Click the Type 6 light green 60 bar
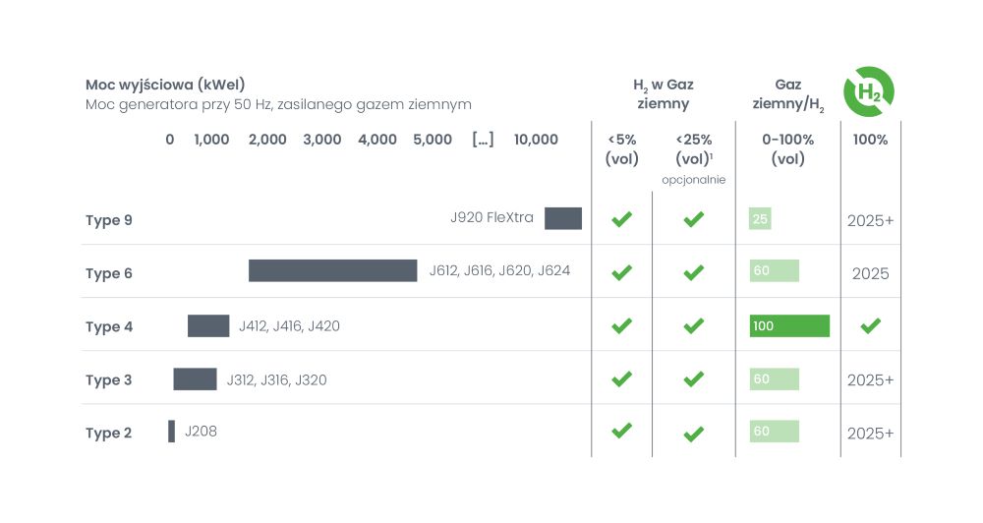The height and width of the screenshot is (523, 983). [774, 271]
